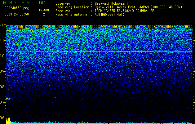Screen dimensions: 195x124
Task: Click the yellow signal-level peak at bottom left
Action: 8,120
